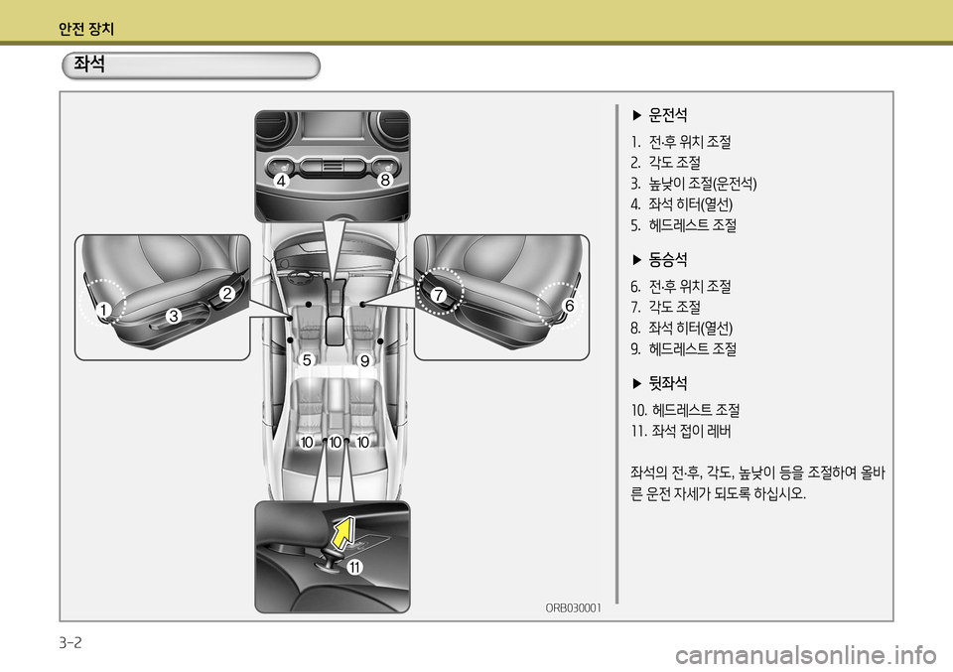This screenshot has height=672, width=953.
Task: Select list item 2. 각도 조절 under 운전석
Action: [665, 162]
